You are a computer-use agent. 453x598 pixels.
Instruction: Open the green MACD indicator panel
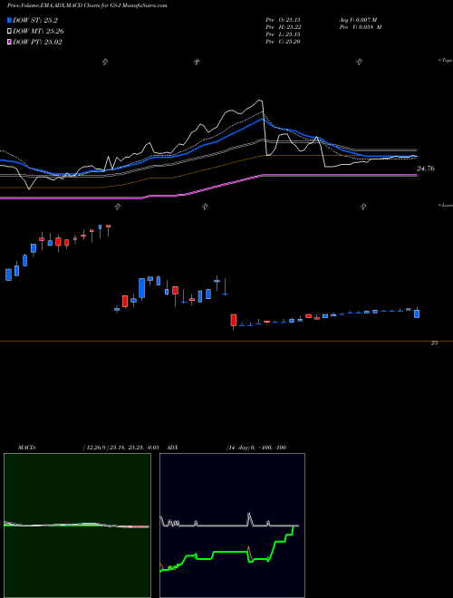77,526
